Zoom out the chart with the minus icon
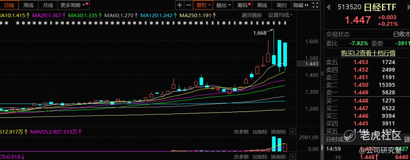 click(188, 5)
